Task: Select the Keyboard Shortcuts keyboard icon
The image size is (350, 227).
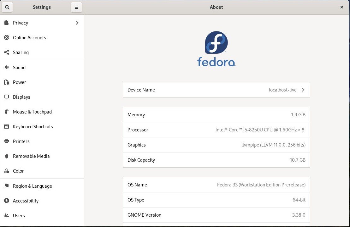Action: pyautogui.click(x=7, y=126)
